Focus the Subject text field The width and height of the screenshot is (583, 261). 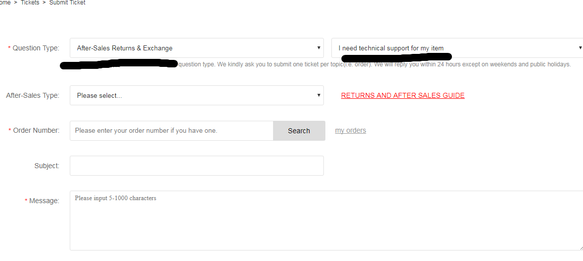(197, 166)
